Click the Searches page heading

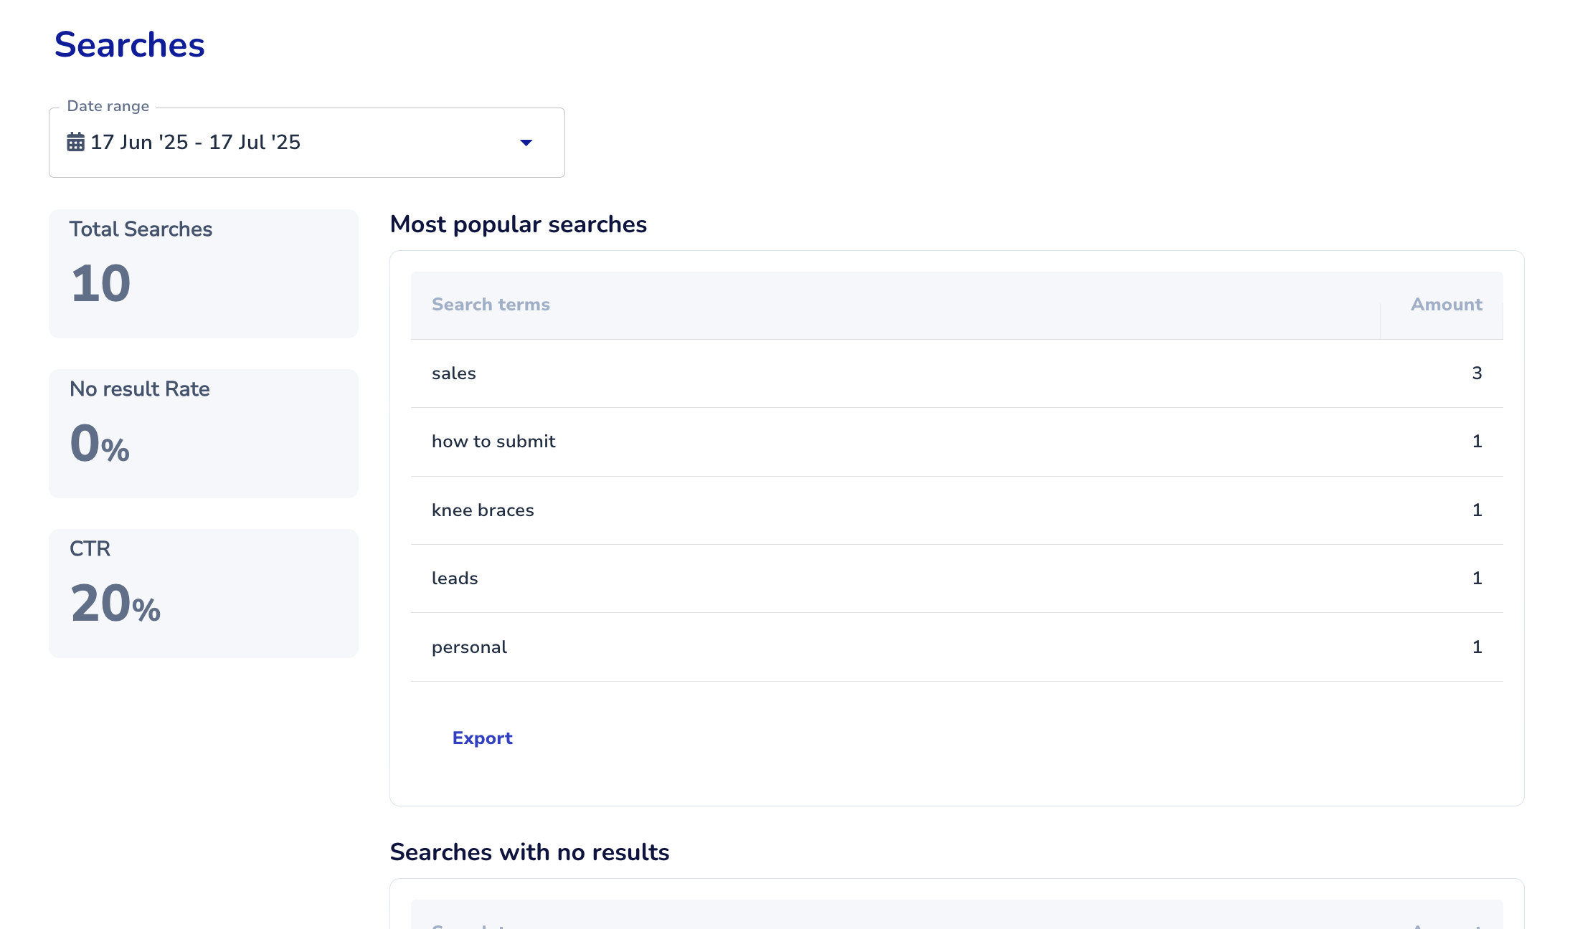coord(129,44)
